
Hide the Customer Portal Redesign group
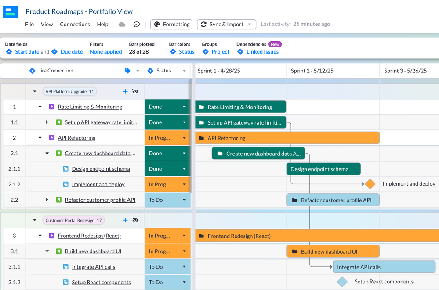pyautogui.click(x=135, y=220)
